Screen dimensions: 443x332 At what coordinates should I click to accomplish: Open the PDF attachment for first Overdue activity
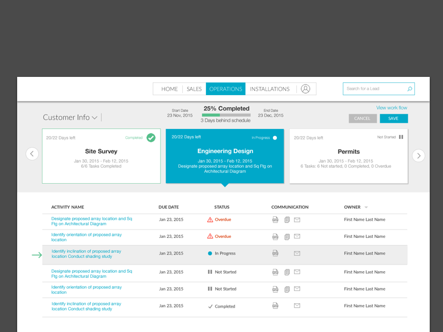coord(275,220)
